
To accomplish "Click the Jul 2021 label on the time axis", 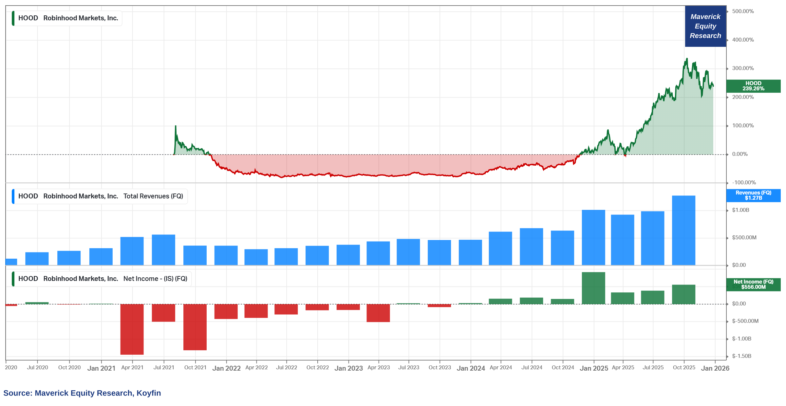I will (x=164, y=368).
